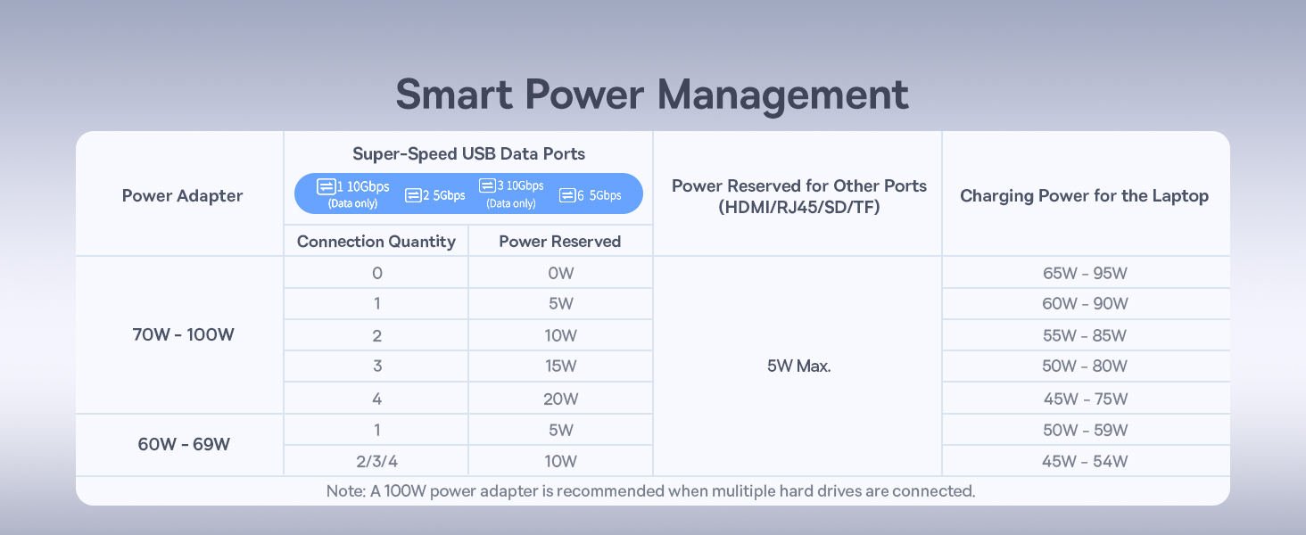This screenshot has height=535, width=1306.
Task: Click the Power Reserved for Other Ports header
Action: click(x=798, y=195)
